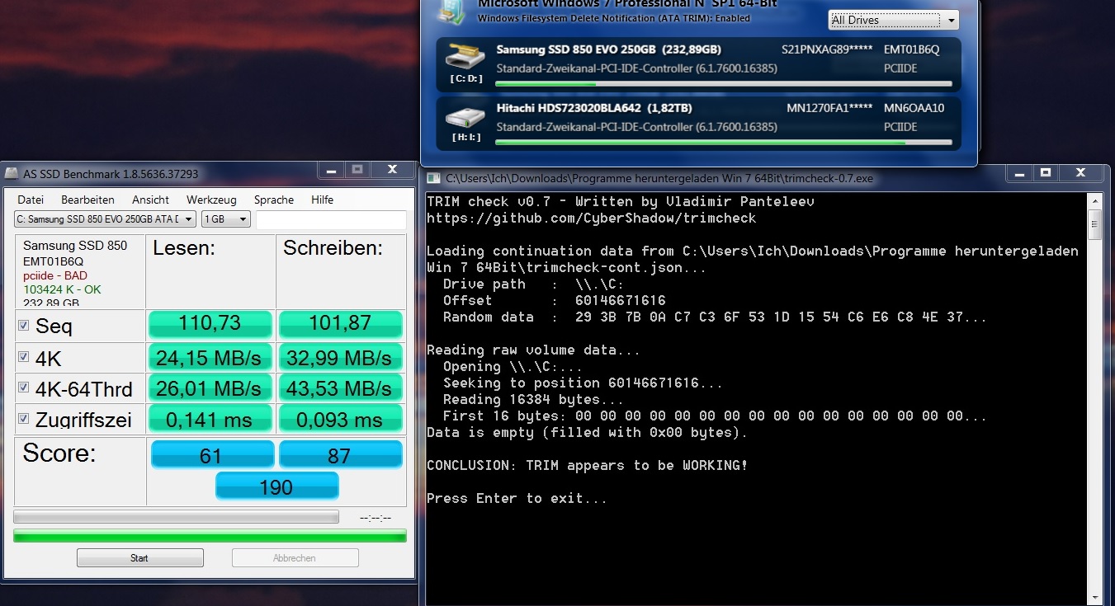Open the 1 GB test size dropdown
Image resolution: width=1115 pixels, height=606 pixels.
tap(225, 219)
